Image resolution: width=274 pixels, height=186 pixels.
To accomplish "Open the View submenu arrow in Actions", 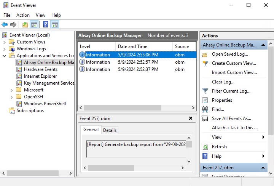I will click(x=263, y=137).
